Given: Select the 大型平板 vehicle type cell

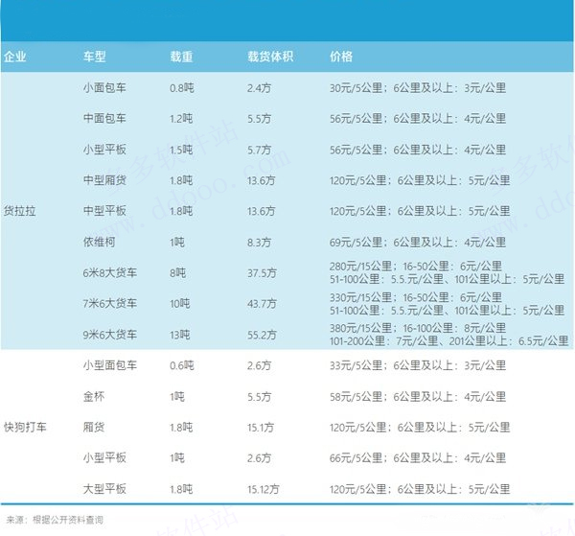Looking at the screenshot, I should pyautogui.click(x=104, y=489).
